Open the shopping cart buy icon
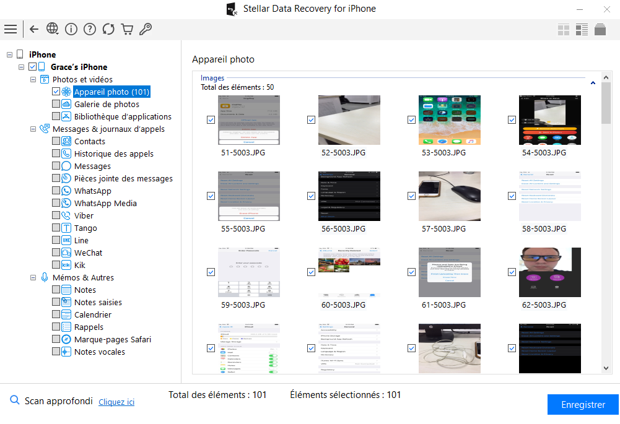The width and height of the screenshot is (620, 424). (x=127, y=29)
